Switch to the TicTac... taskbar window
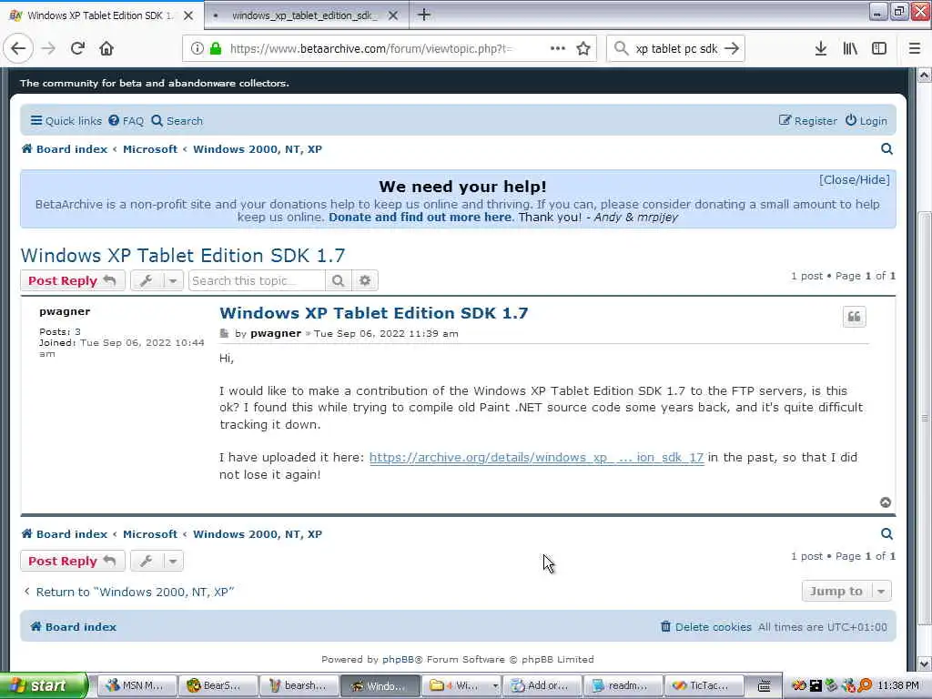Image resolution: width=932 pixels, height=699 pixels. pyautogui.click(x=704, y=685)
